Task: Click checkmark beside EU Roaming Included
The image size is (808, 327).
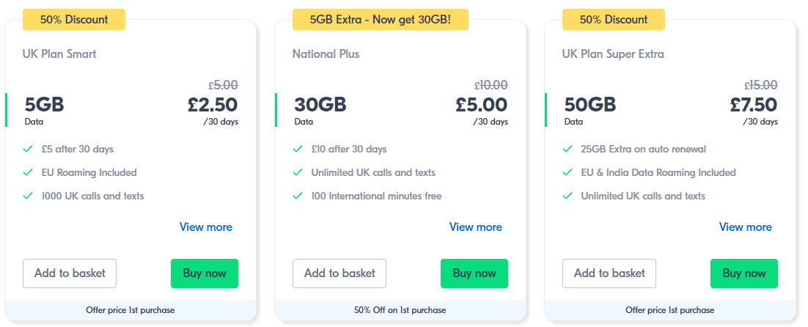Action: tap(28, 173)
